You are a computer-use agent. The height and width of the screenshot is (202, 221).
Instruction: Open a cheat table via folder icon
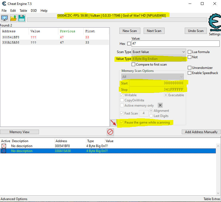(x=13, y=18)
